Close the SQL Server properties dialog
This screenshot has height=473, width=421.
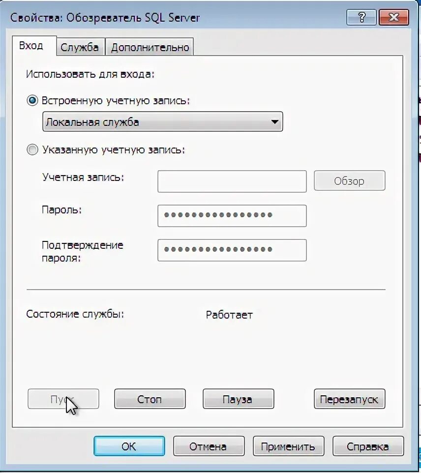[x=393, y=18]
